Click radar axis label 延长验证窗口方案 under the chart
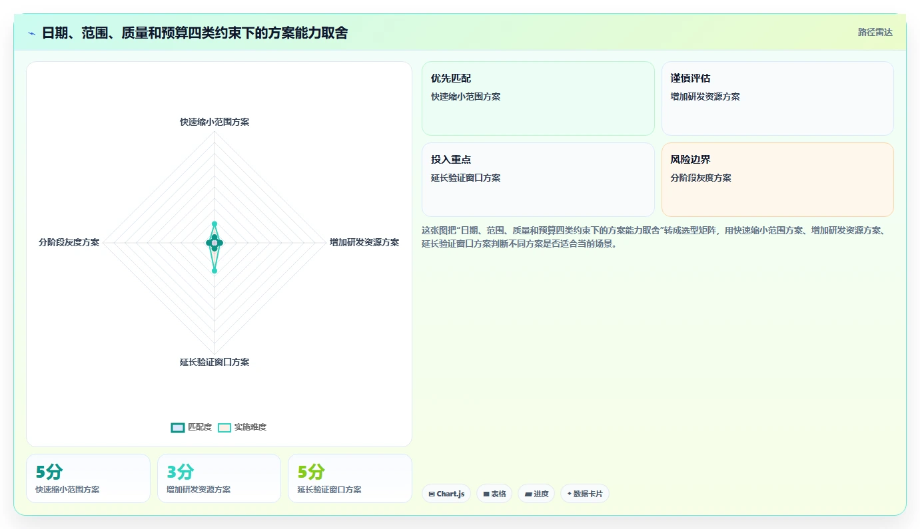Image resolution: width=920 pixels, height=529 pixels. 215,362
